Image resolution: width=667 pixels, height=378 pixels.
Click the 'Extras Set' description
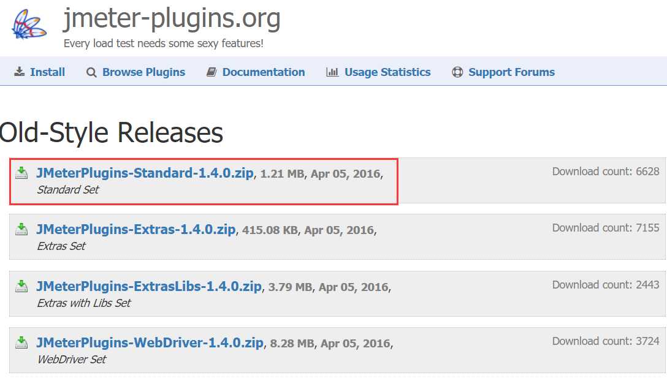pyautogui.click(x=61, y=246)
